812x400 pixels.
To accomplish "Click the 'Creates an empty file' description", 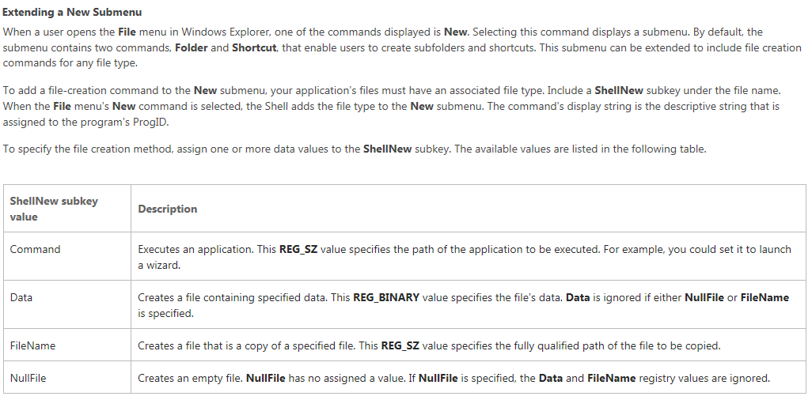I will (x=189, y=378).
